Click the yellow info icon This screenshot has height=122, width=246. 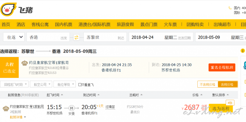[x=243, y=51]
